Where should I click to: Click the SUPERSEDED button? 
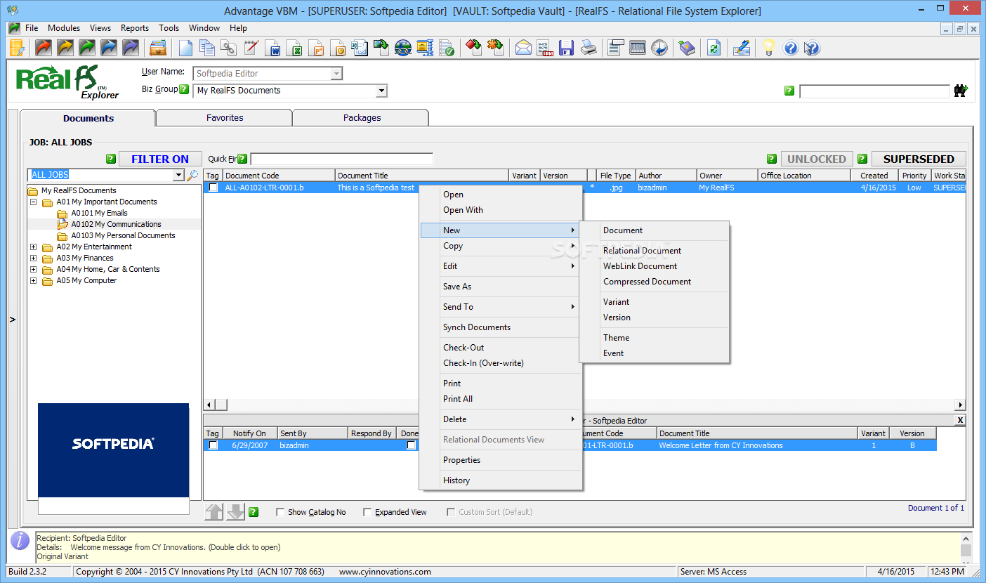click(919, 159)
